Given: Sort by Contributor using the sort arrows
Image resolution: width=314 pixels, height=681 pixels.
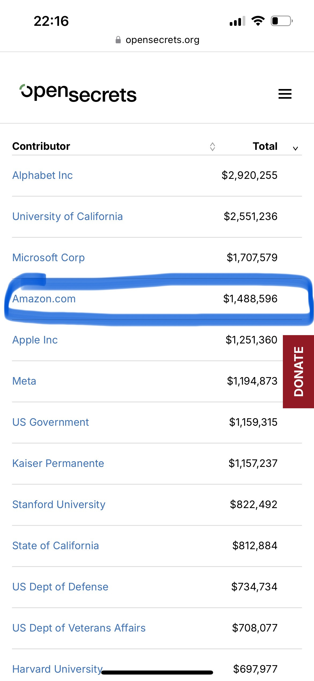Looking at the screenshot, I should pos(212,147).
